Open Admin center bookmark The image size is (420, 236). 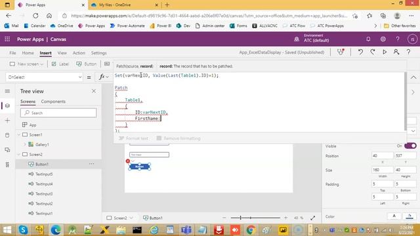(x=210, y=26)
